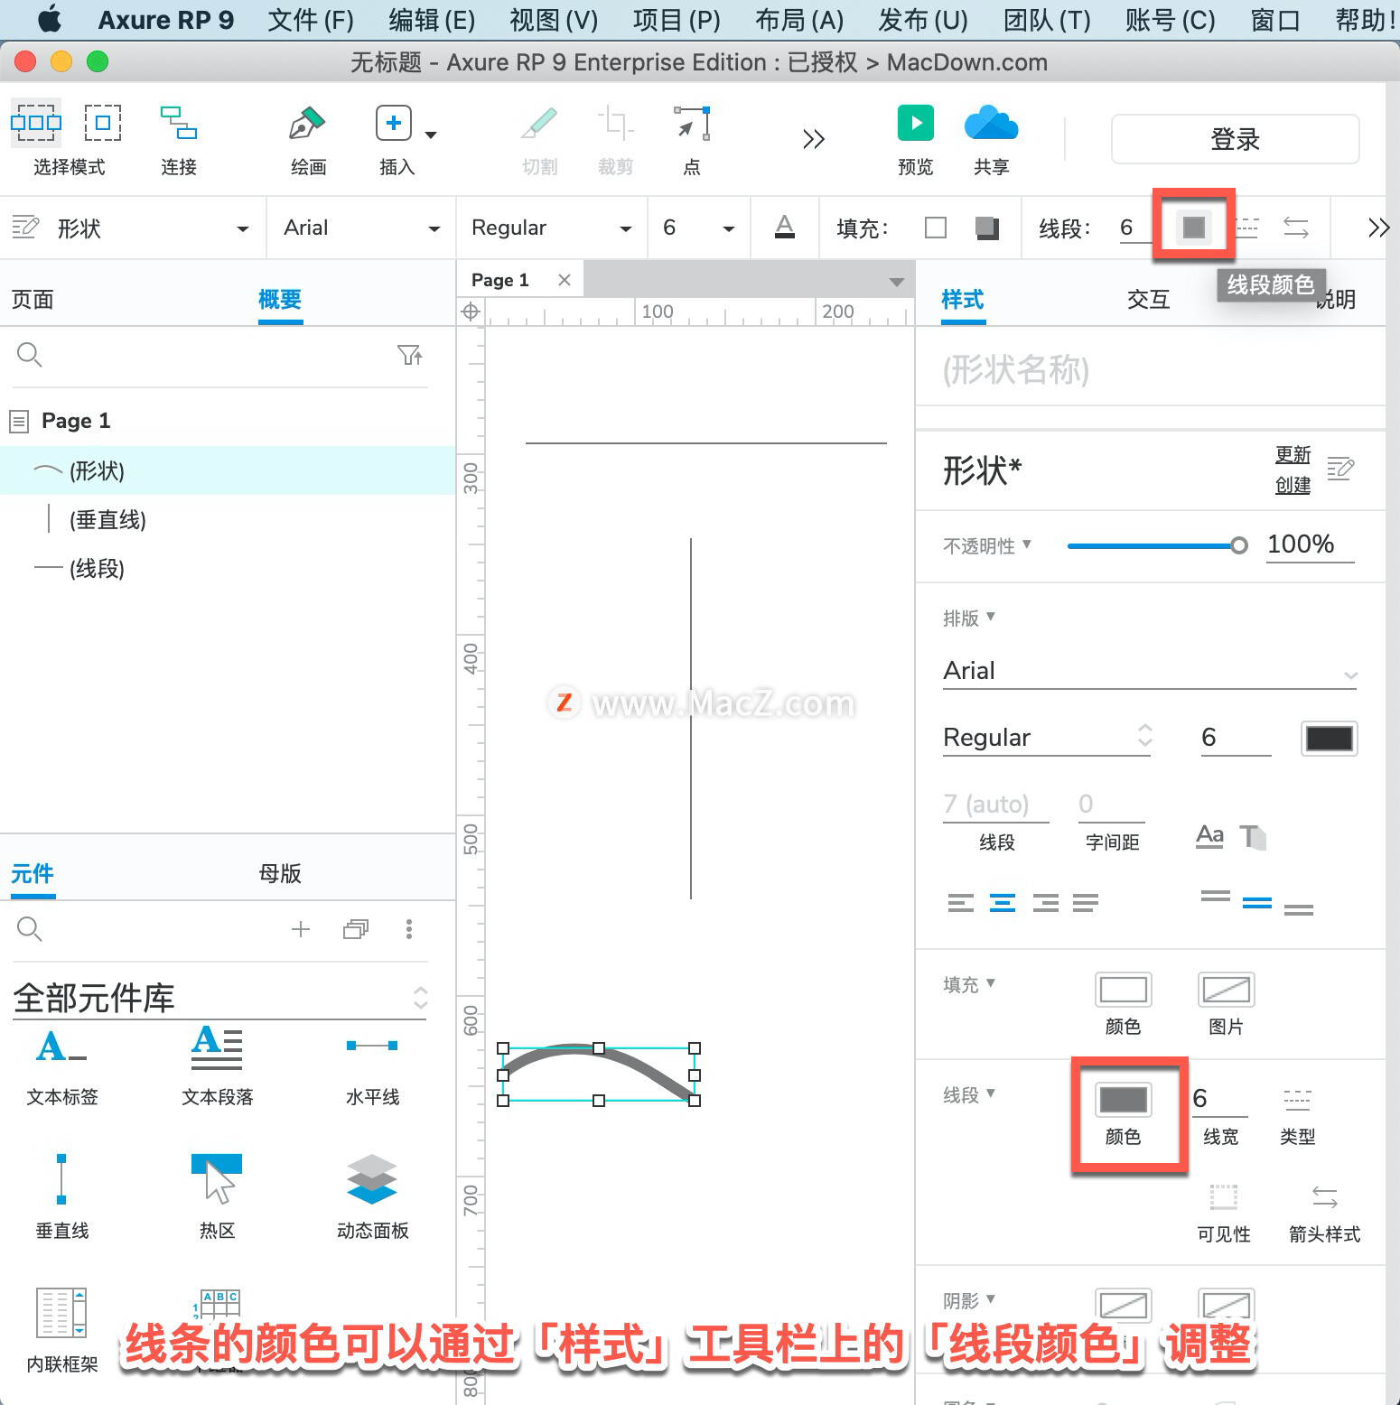Open the line 颜色 swatch in style panel
The image size is (1400, 1405).
click(1123, 1099)
